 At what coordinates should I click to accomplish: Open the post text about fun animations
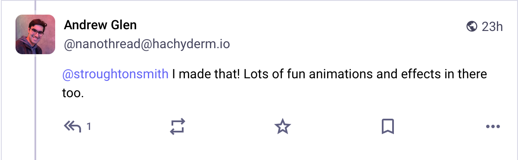tap(275, 83)
